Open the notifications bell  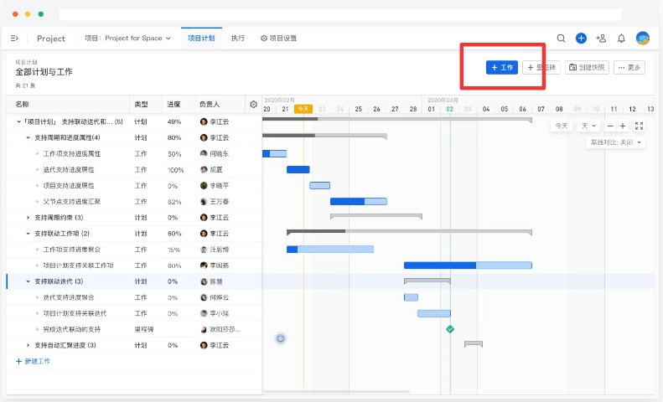tap(621, 39)
